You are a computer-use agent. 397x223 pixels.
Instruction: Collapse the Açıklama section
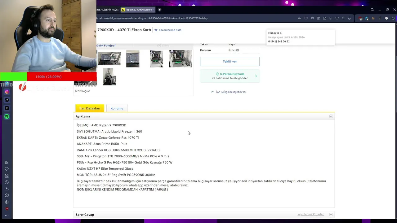pos(331,116)
